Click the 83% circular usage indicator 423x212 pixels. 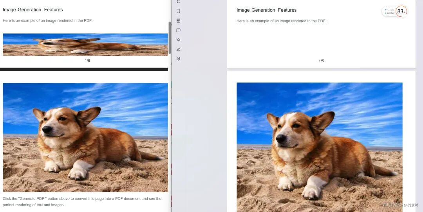(x=401, y=11)
